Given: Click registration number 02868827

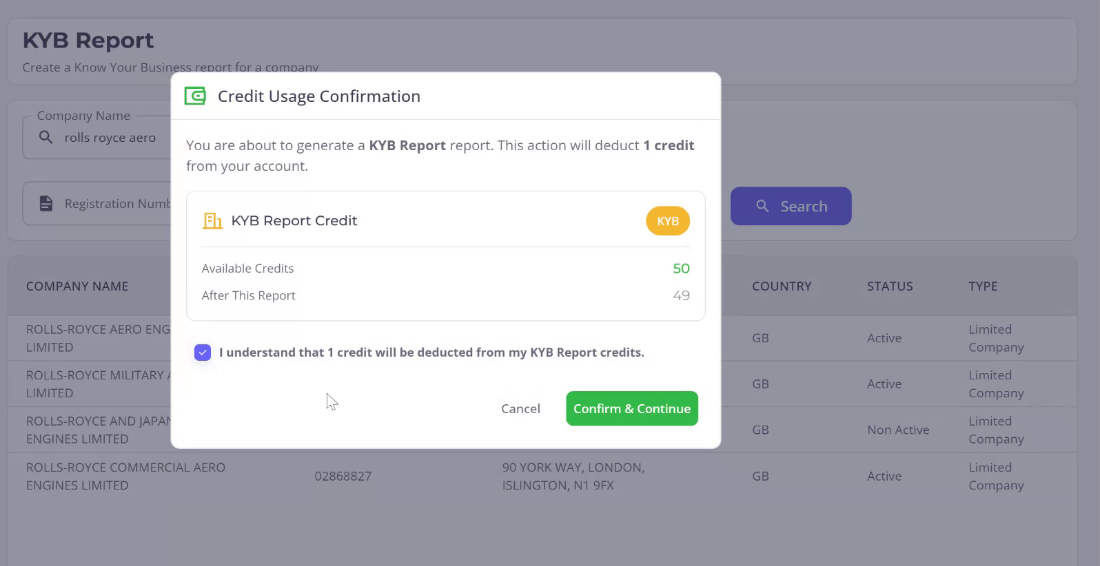Looking at the screenshot, I should pos(343,476).
